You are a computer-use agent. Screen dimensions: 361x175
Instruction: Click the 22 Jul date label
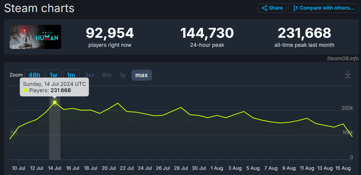(x=127, y=168)
